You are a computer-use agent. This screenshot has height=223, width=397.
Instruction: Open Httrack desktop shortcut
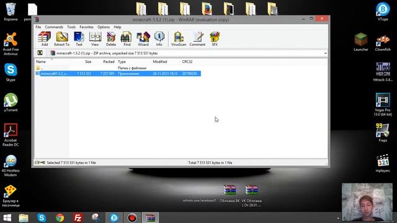tap(383, 72)
